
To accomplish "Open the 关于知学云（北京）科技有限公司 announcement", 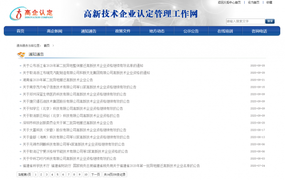I will pos(73,109).
